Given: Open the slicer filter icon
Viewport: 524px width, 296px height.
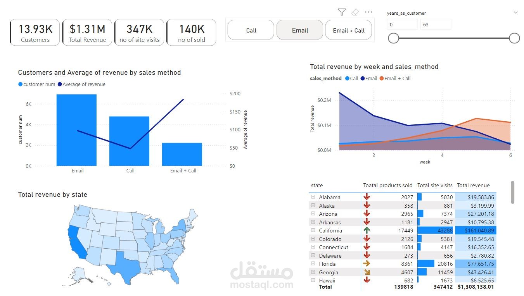Looking at the screenshot, I should click(342, 12).
